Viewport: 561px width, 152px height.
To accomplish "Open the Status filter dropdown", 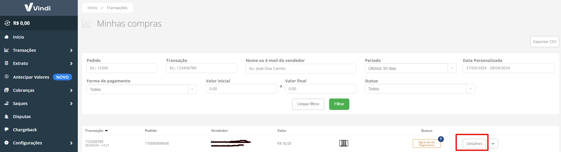I will pos(420,89).
